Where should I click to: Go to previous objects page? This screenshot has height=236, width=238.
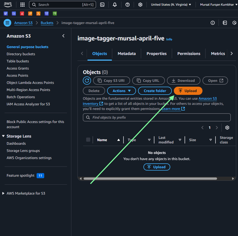[202, 128]
